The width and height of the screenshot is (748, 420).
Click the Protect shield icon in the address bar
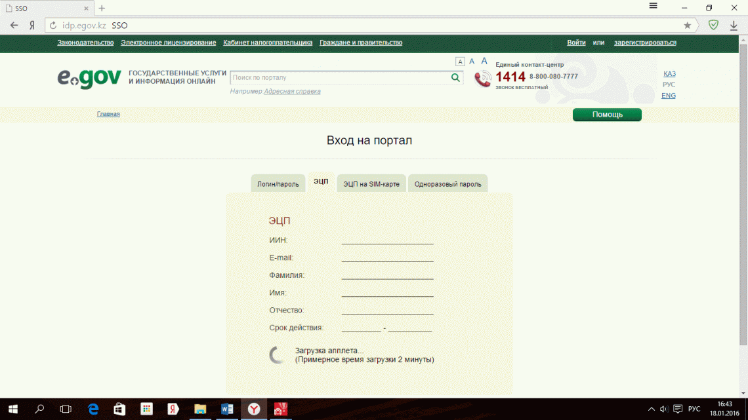click(712, 26)
